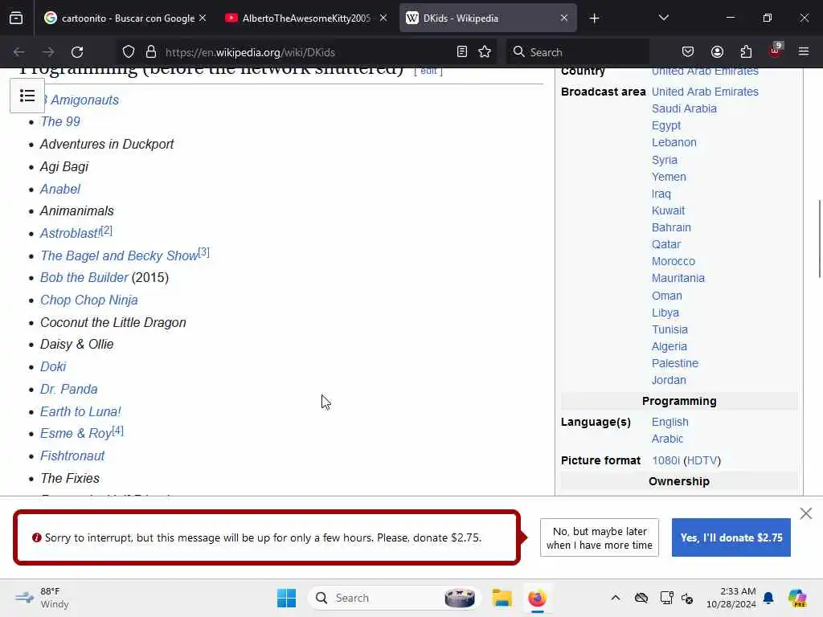
Task: Go forward to next page
Action: pyautogui.click(x=48, y=52)
